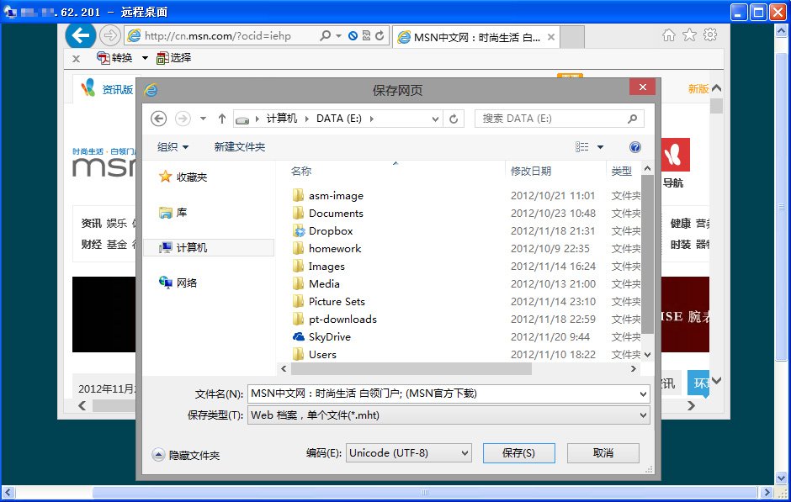Viewport: 791px width, 502px height.
Task: Click 计算机 in the breadcrumb path
Action: [x=282, y=119]
